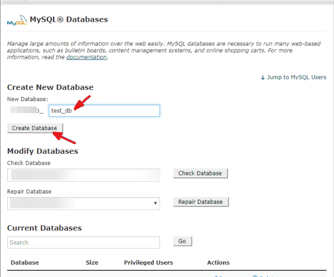Click the Create Database button
This screenshot has width=334, height=277.
pos(35,128)
